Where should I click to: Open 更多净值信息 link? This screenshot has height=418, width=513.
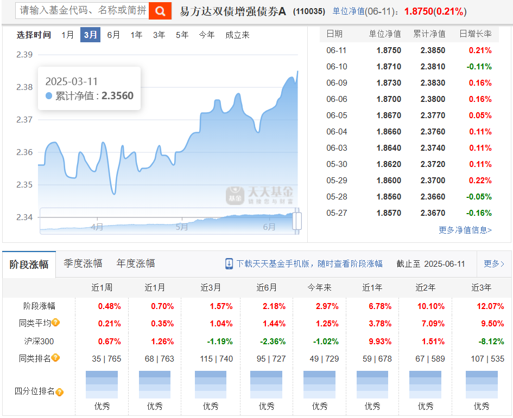[465, 230]
